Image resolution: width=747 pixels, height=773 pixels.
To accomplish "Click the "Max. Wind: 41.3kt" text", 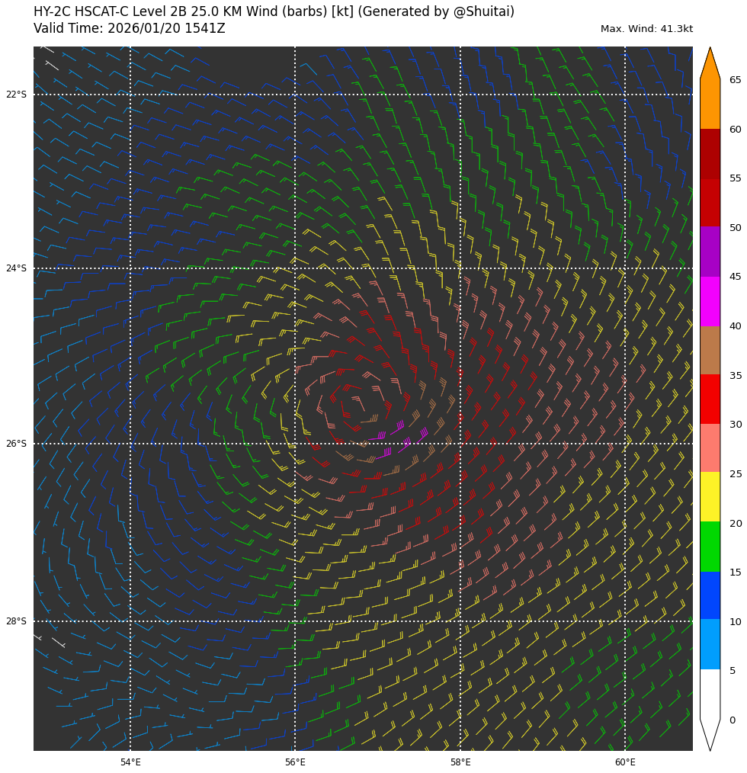I will 646,29.
